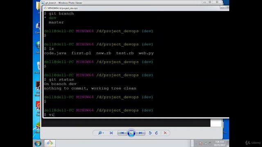Click the Photo Viewer title bar icon
This screenshot has height=147, width=262.
pos(43,3)
